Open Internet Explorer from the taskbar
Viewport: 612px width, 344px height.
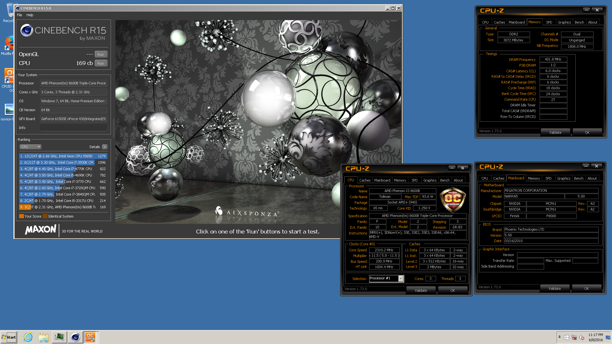28,337
